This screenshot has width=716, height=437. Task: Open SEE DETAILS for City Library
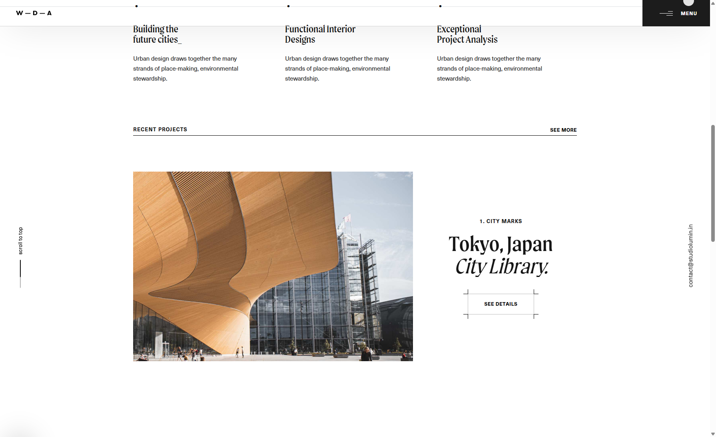click(x=501, y=304)
